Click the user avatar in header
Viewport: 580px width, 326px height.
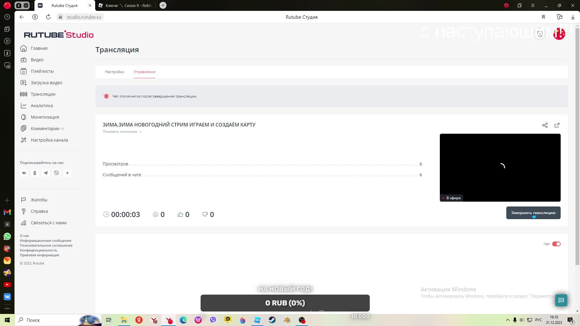click(559, 34)
